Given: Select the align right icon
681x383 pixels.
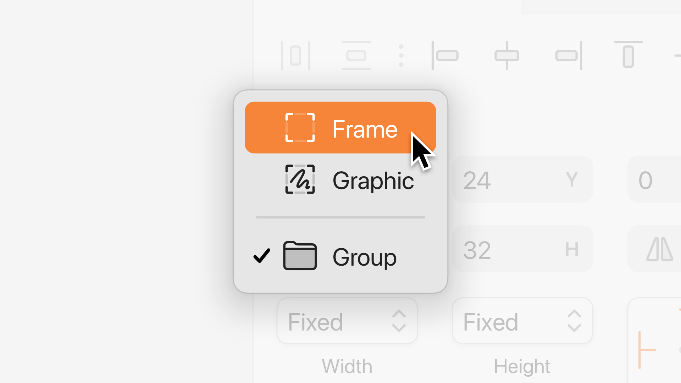Looking at the screenshot, I should 567,56.
